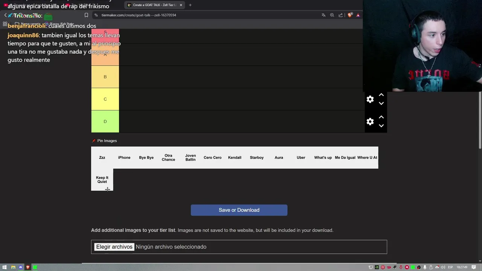Image resolution: width=482 pixels, height=271 pixels.
Task: Bookmark this page in address bar
Action: 86,15
